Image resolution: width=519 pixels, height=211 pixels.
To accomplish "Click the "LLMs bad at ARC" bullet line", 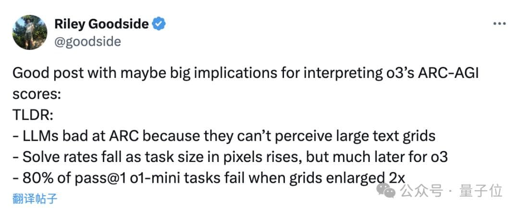I will coord(223,136).
